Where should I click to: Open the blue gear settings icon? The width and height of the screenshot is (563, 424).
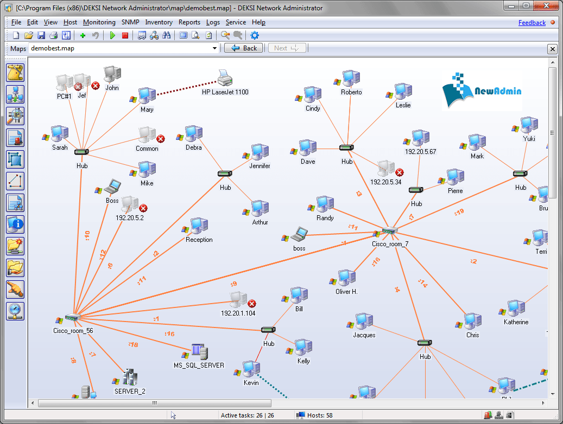254,35
